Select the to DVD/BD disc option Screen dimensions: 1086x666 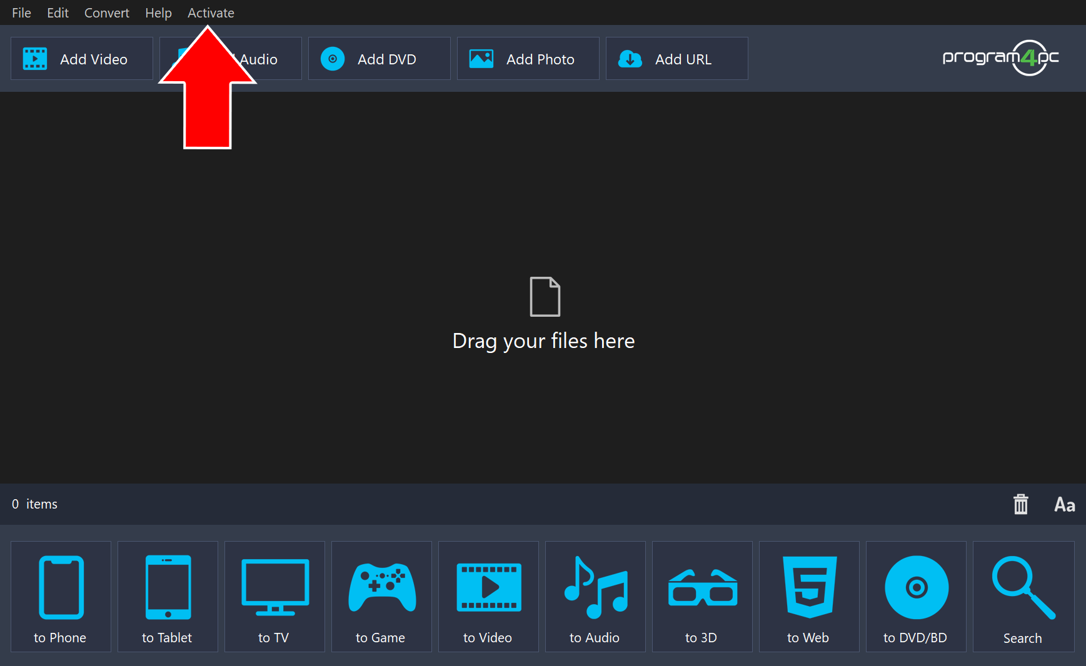(916, 597)
